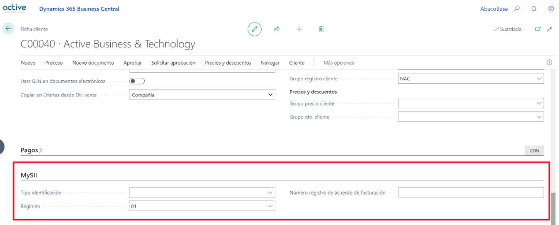Expand the Pagos section
The height and width of the screenshot is (225, 559).
tap(32, 150)
